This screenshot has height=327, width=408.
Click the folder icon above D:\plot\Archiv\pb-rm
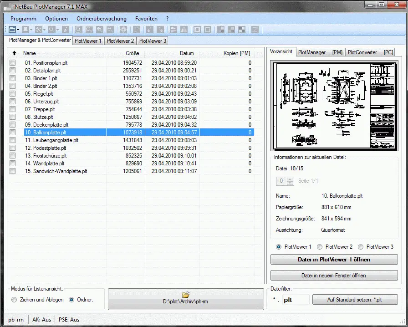pos(186,295)
